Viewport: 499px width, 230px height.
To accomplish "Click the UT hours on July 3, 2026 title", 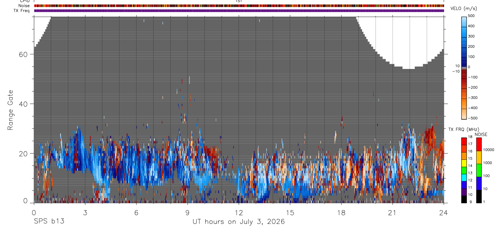I will pyautogui.click(x=239, y=222).
